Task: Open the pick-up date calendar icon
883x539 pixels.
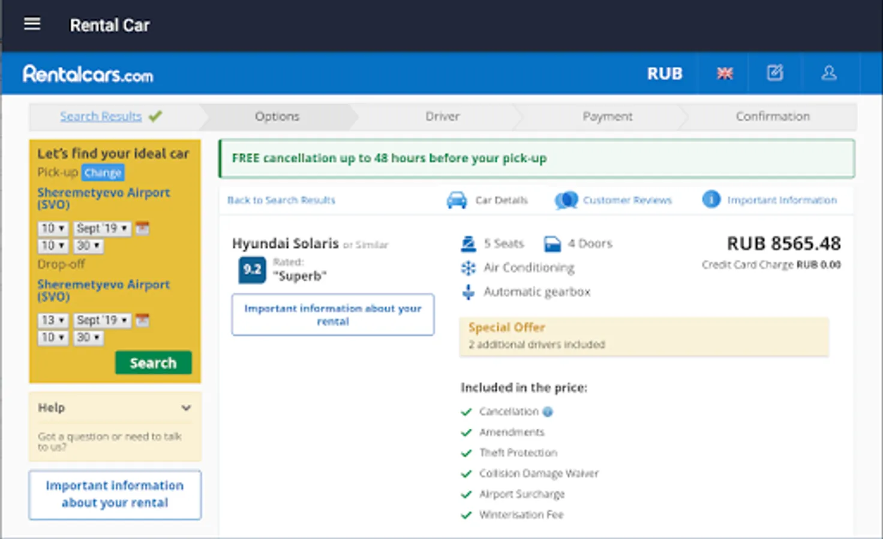Action: (142, 228)
